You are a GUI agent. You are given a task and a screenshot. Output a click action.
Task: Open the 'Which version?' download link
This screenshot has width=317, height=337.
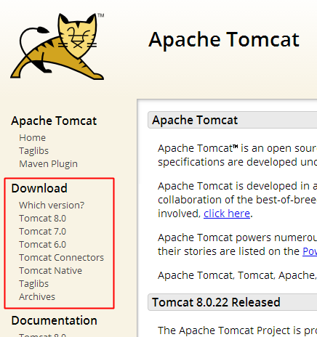(52, 205)
